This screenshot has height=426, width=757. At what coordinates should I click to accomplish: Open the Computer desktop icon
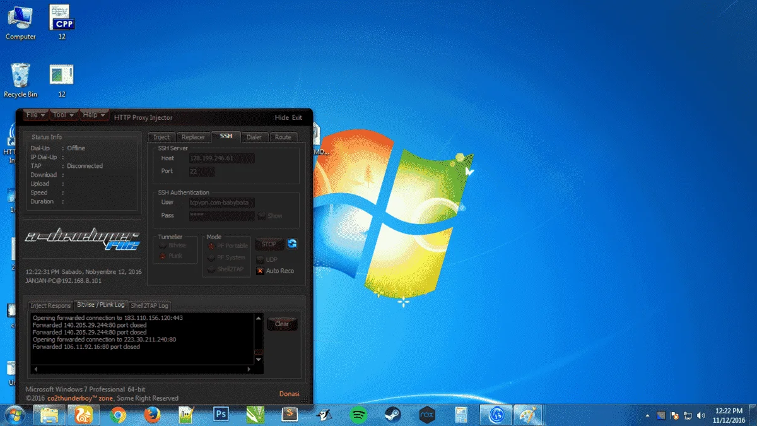[20, 23]
